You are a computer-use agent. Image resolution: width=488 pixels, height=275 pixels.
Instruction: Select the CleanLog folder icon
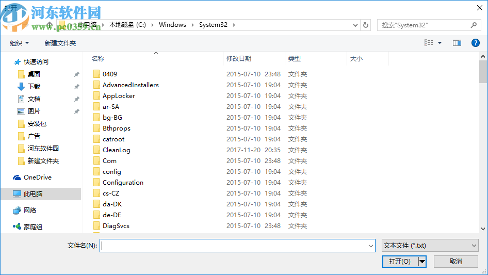pos(97,150)
